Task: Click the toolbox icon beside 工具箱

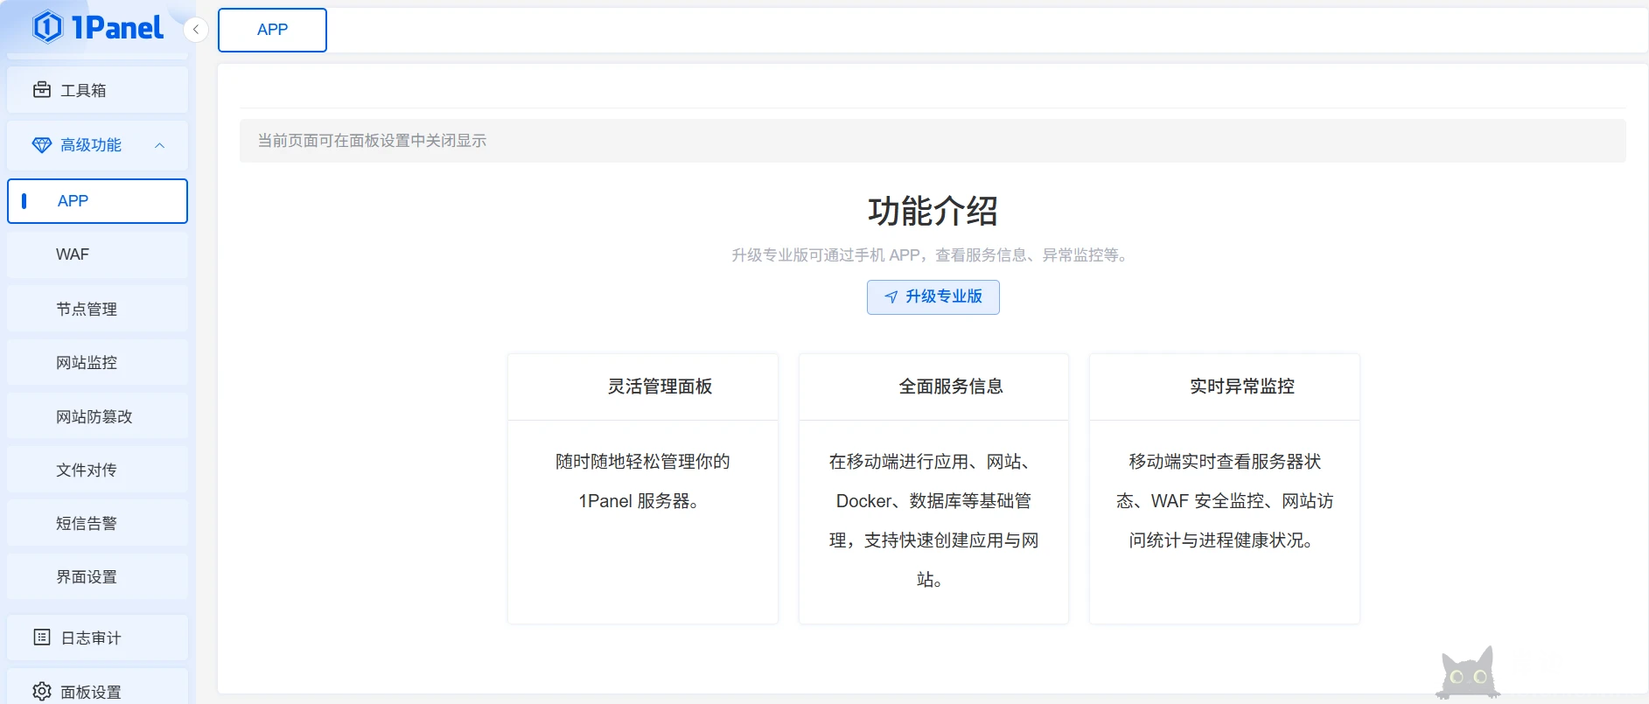Action: pyautogui.click(x=41, y=90)
